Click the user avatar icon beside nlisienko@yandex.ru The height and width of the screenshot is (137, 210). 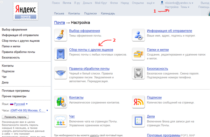point(162,2)
